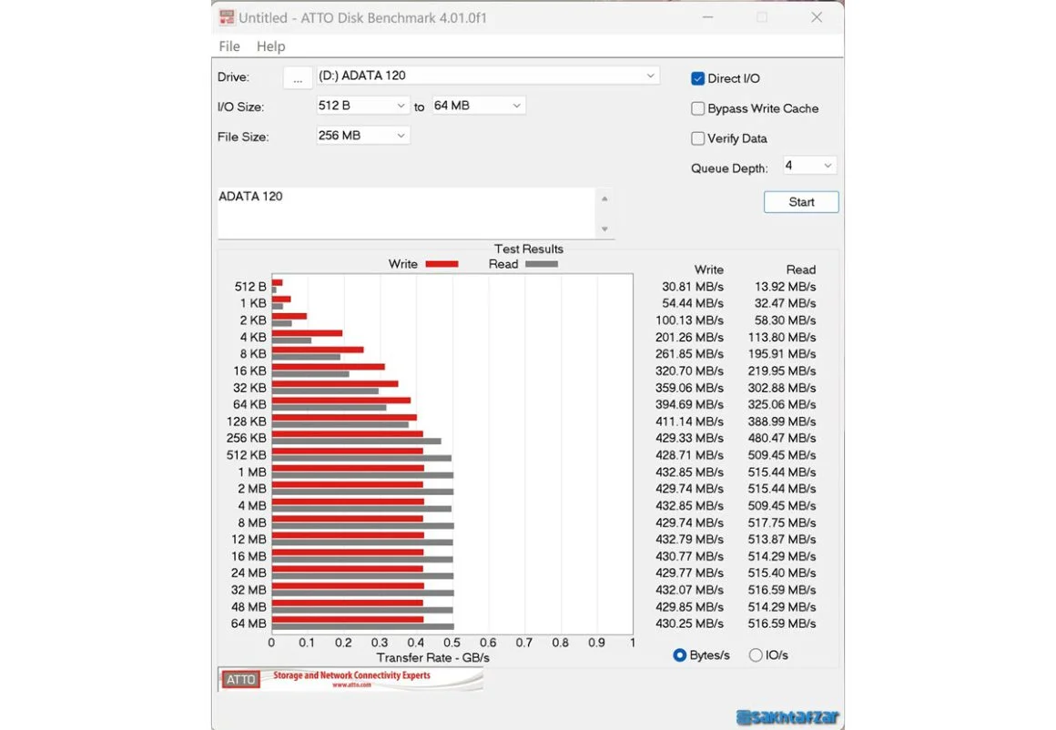The width and height of the screenshot is (1056, 730).
Task: Click the 64 MB row label in chart
Action: [249, 624]
